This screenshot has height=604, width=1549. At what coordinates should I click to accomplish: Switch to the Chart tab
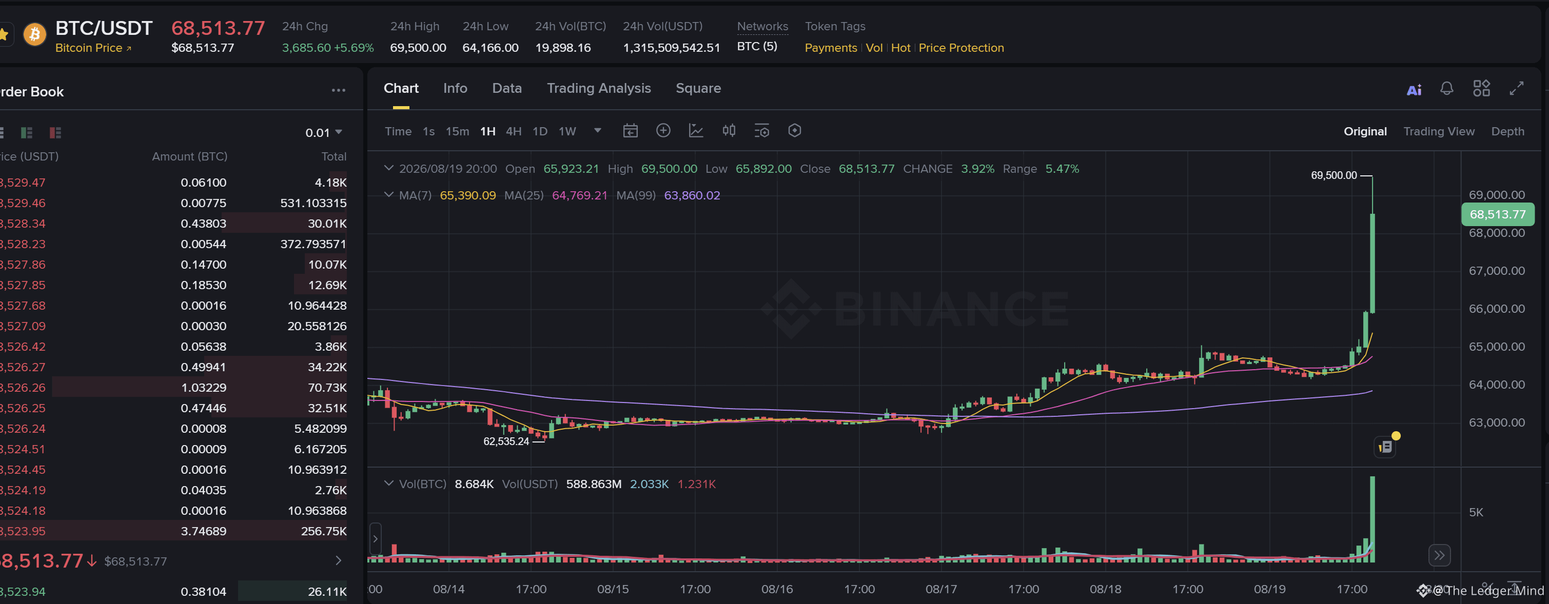(x=401, y=88)
